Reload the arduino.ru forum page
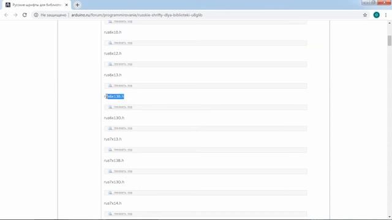This screenshot has width=392, height=220. [24, 15]
